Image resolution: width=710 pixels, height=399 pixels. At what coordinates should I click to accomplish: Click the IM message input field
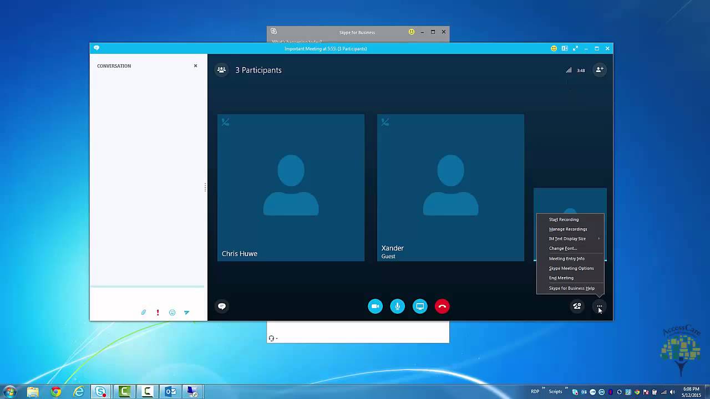point(148,297)
